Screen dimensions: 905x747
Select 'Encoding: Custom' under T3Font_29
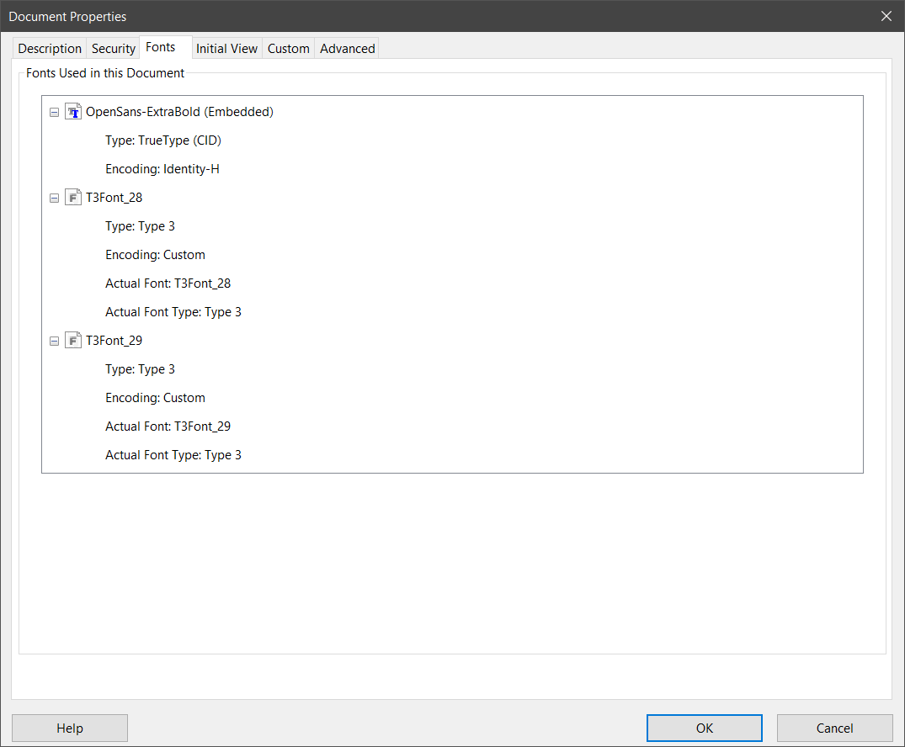click(155, 398)
